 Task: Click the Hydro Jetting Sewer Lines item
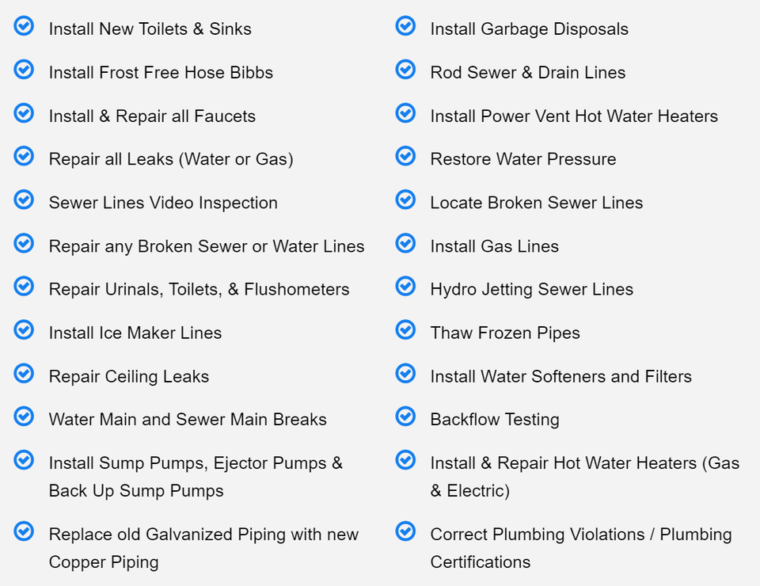point(532,289)
